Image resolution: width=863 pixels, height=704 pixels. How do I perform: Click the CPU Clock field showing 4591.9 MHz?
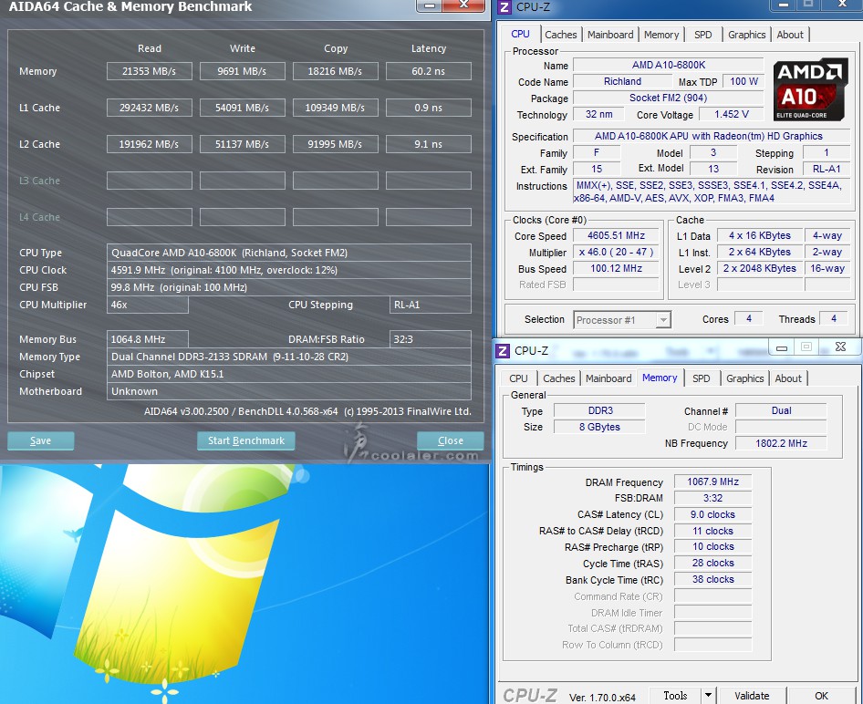point(289,270)
